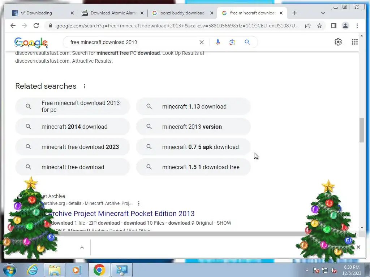The width and height of the screenshot is (370, 277).
Task: Open the Chrome profile avatar menu
Action: click(x=345, y=26)
